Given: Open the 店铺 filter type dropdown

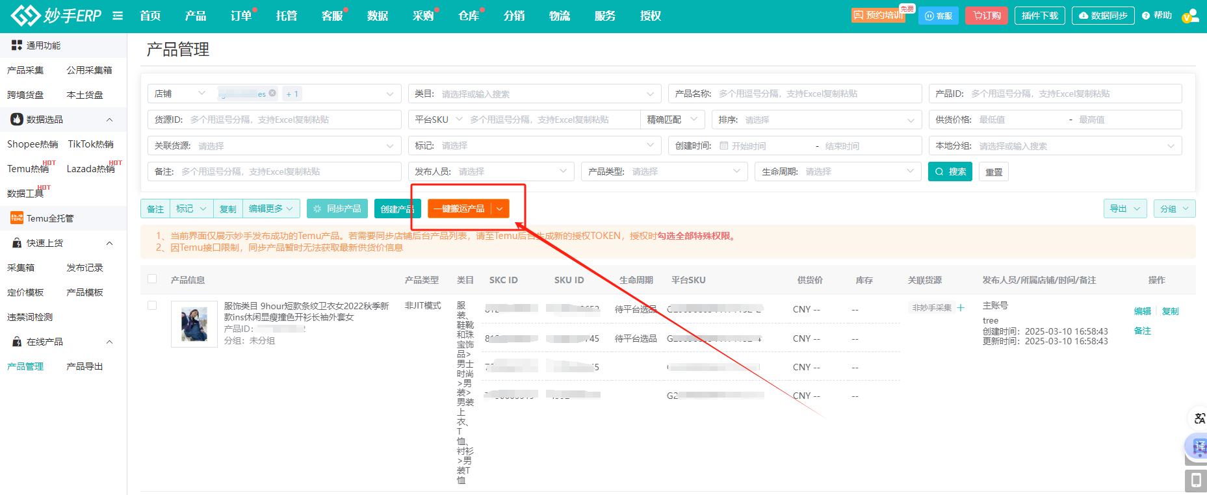Looking at the screenshot, I should pos(180,94).
